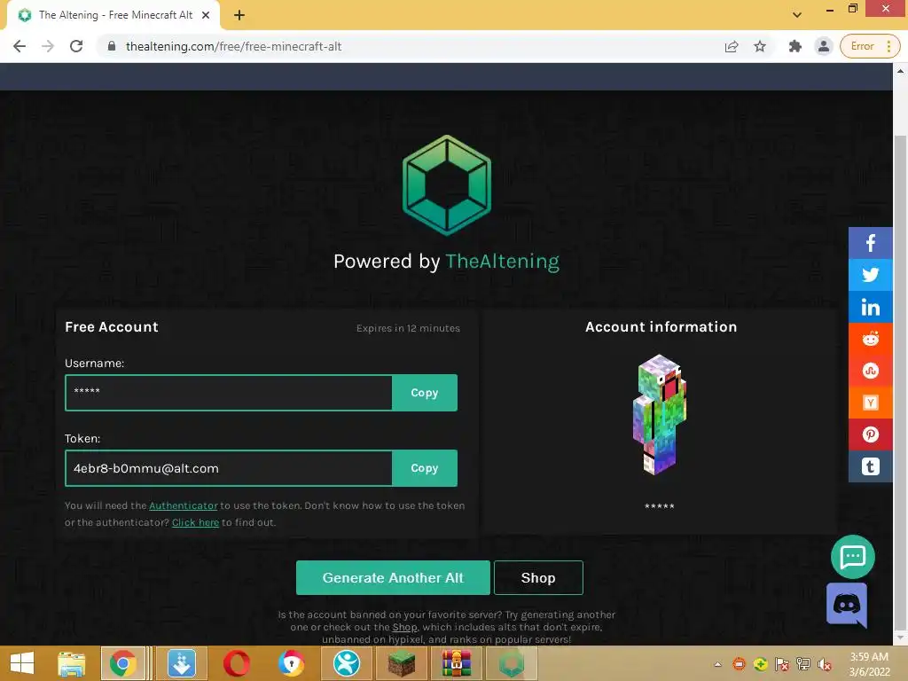This screenshot has width=908, height=681.
Task: Share on StumbleUpon via sidebar icon
Action: 870,371
